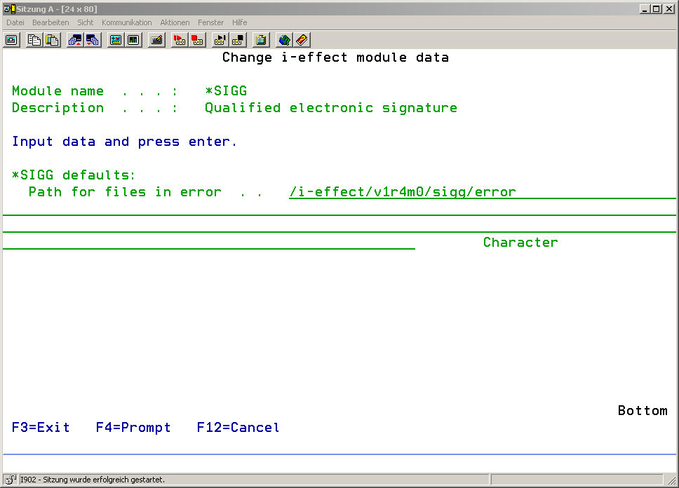Open the color mapping toolbar icon
Viewport: 679px width, 488px height.
[133, 40]
